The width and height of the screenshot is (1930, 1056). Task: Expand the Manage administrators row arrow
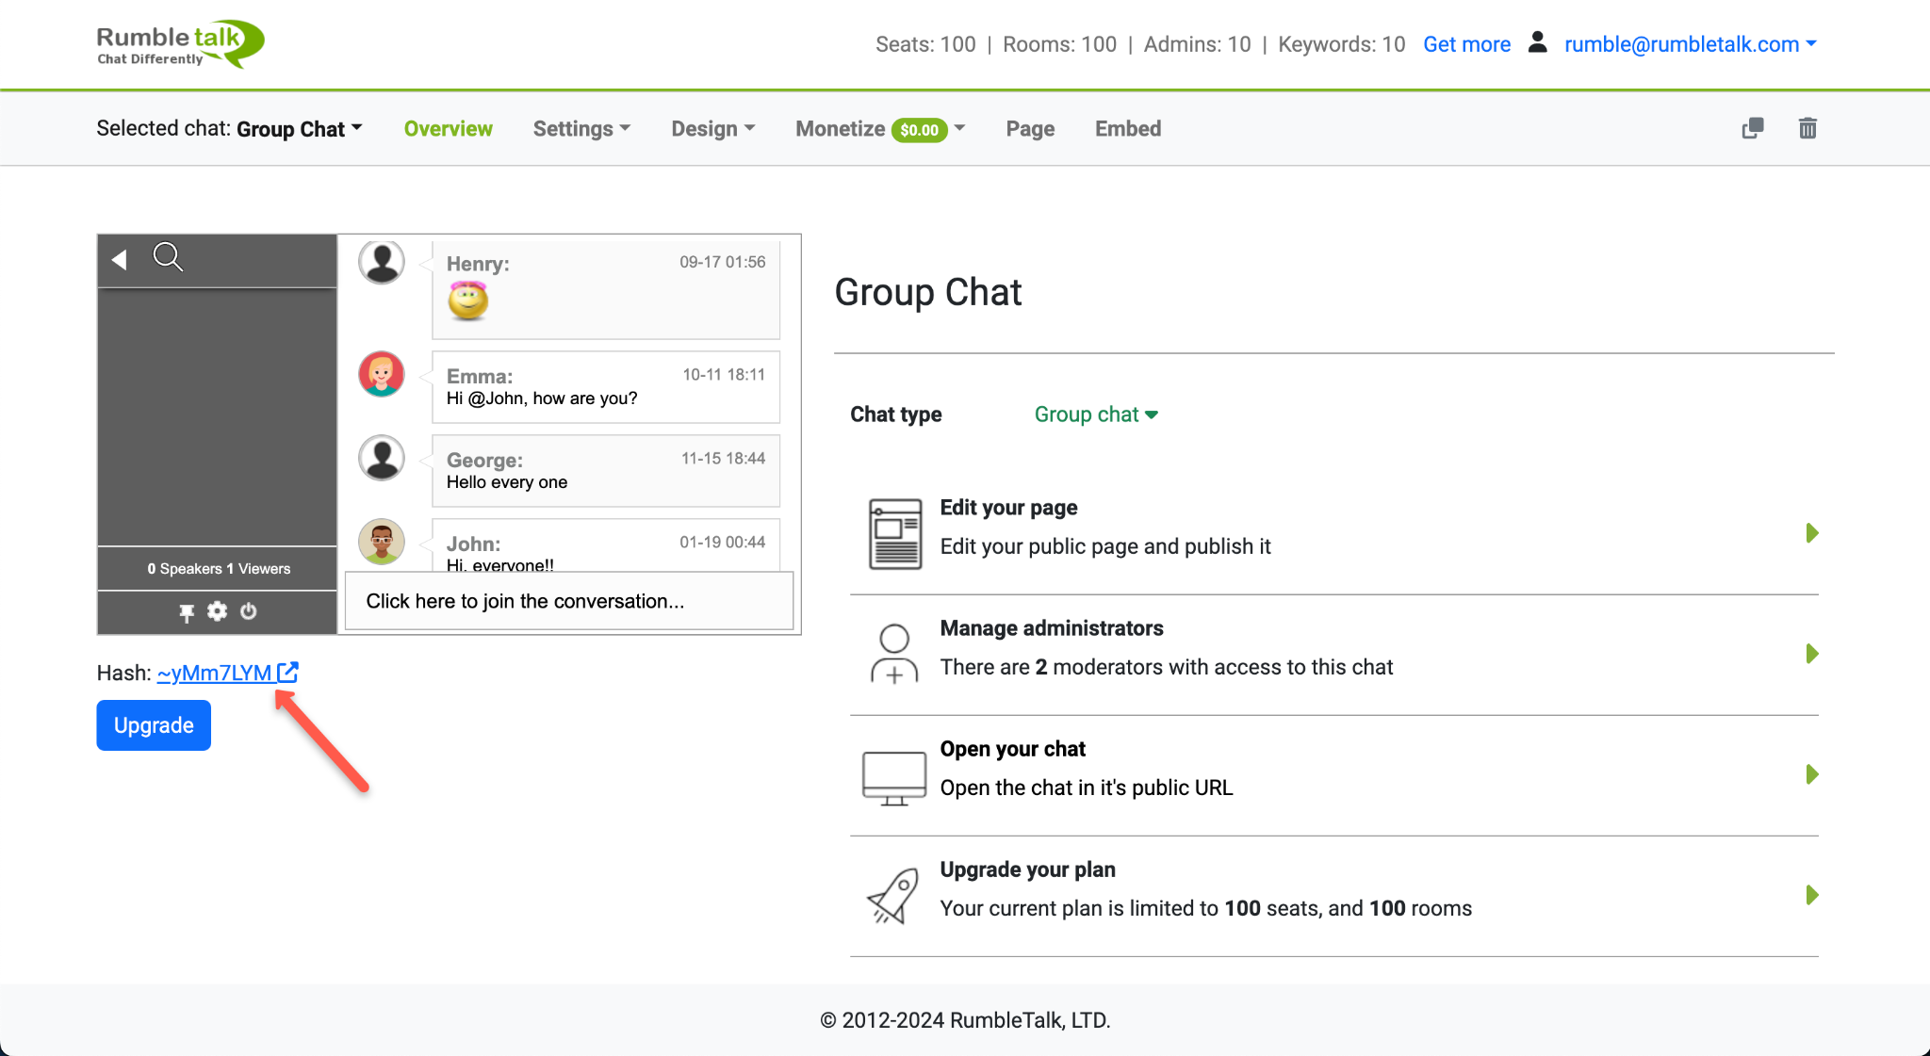click(x=1811, y=654)
